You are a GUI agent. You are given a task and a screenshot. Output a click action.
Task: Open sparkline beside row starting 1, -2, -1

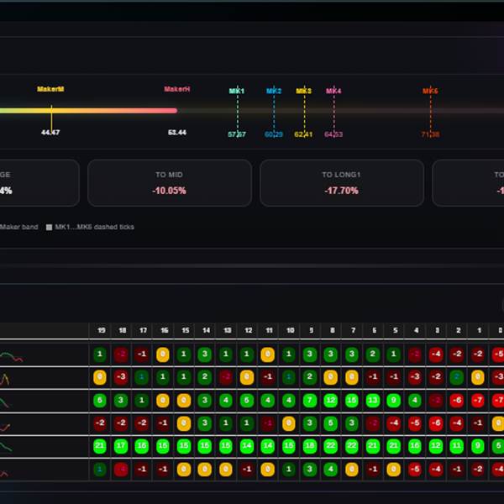point(12,357)
